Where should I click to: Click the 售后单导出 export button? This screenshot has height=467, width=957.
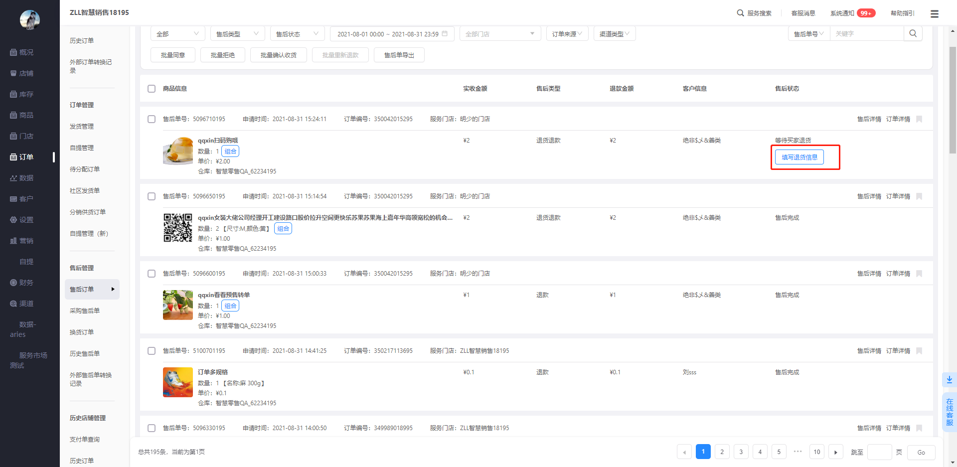pos(399,55)
